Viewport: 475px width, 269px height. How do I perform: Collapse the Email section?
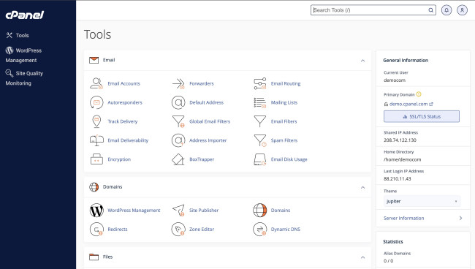pyautogui.click(x=362, y=61)
